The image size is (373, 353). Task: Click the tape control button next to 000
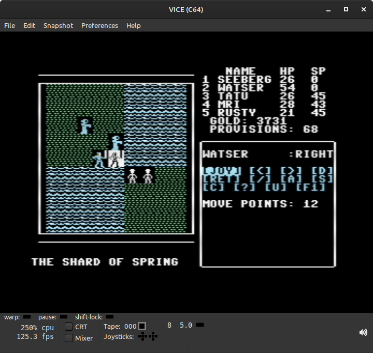[x=142, y=326]
